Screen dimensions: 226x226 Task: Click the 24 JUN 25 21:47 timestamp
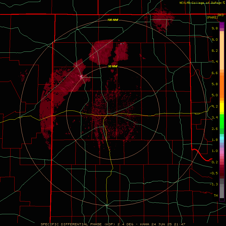point(169,224)
